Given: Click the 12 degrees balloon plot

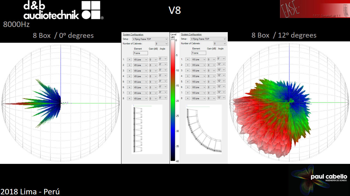Looking at the screenshot, I should pos(289,103).
